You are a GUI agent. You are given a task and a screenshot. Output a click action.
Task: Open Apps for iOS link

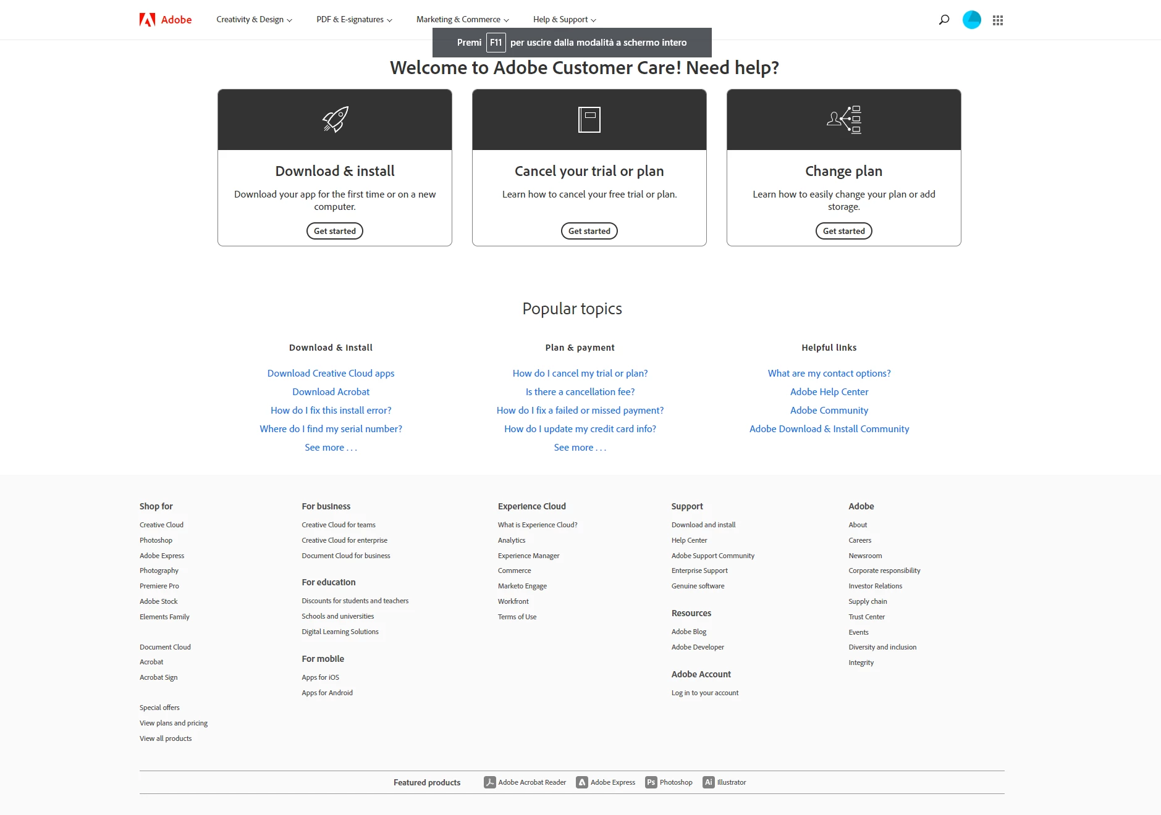pyautogui.click(x=320, y=677)
